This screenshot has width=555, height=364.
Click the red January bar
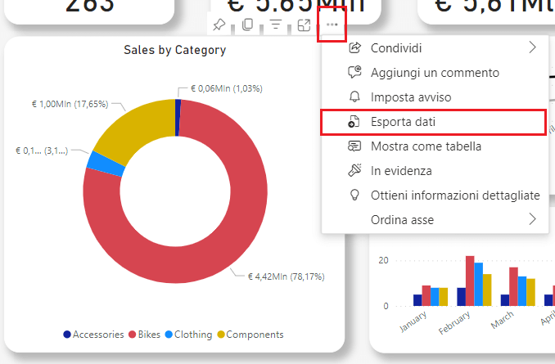coord(426,296)
